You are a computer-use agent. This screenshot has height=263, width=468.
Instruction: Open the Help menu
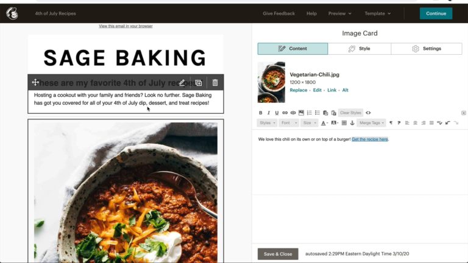[311, 13]
